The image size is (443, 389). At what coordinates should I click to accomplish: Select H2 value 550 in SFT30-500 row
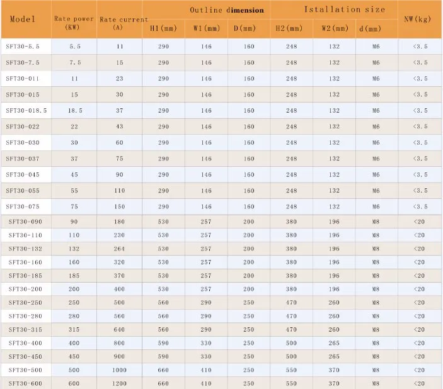click(291, 370)
